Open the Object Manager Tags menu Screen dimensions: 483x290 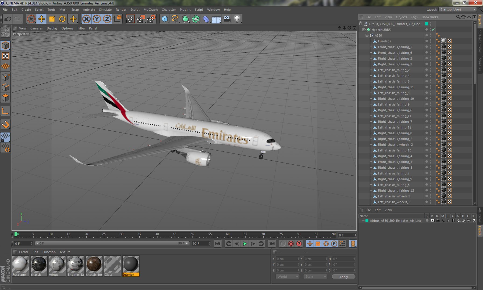pos(414,17)
